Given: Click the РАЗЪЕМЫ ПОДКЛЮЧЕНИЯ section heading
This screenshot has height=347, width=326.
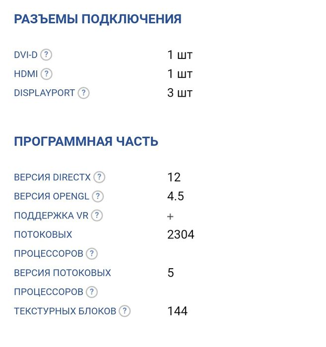Looking at the screenshot, I should [98, 19].
